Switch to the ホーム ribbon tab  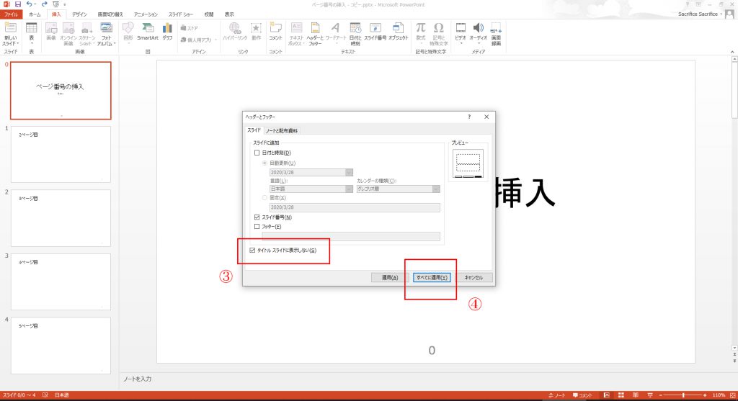click(x=35, y=14)
